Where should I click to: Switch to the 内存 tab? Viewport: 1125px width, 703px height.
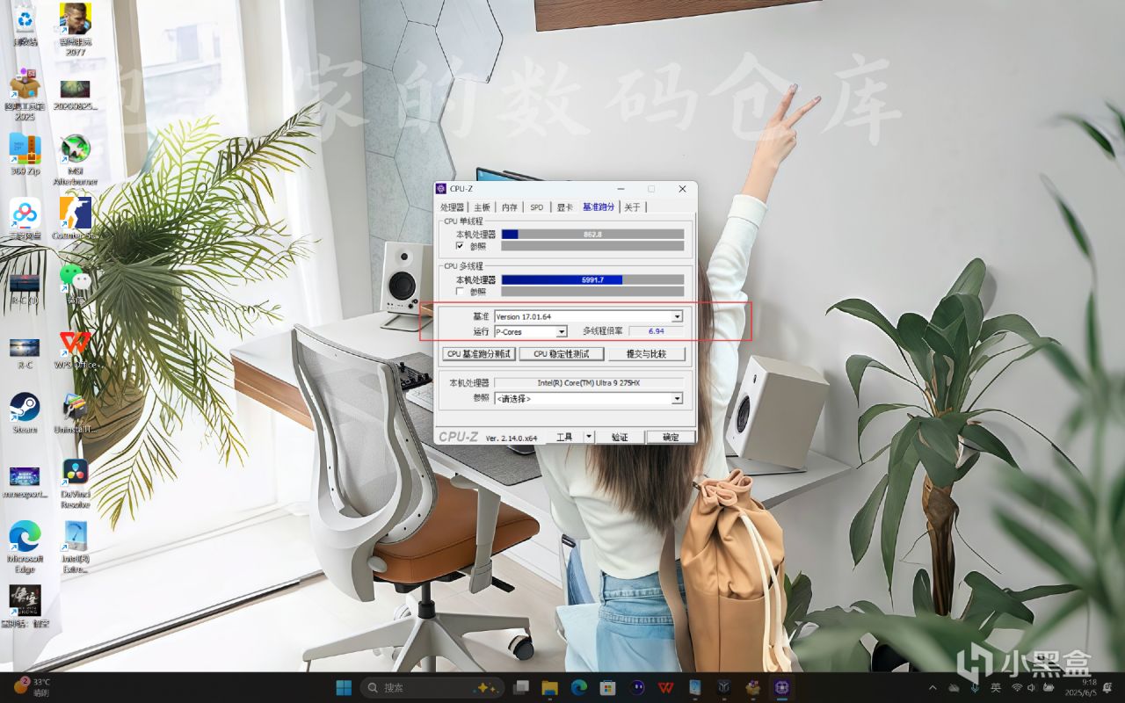click(510, 207)
